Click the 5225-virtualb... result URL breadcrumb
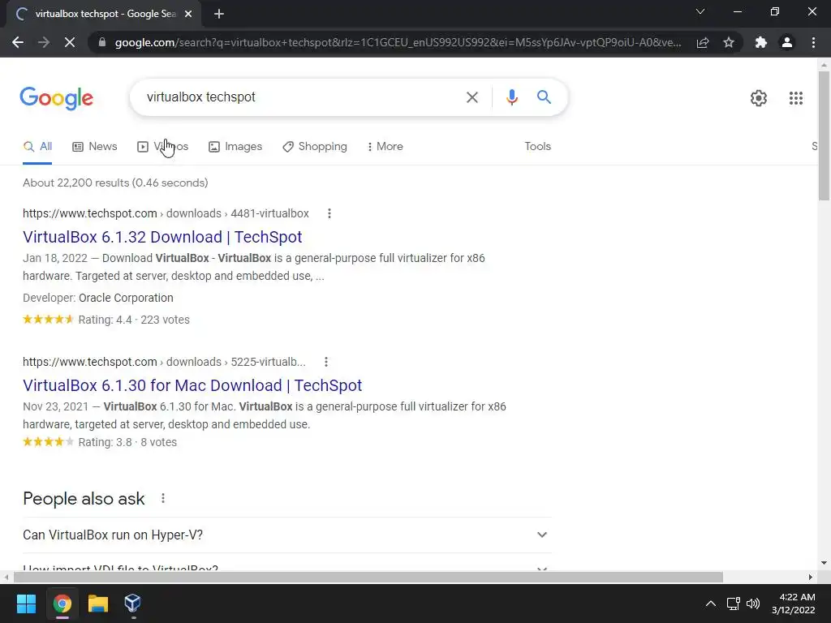 [164, 362]
